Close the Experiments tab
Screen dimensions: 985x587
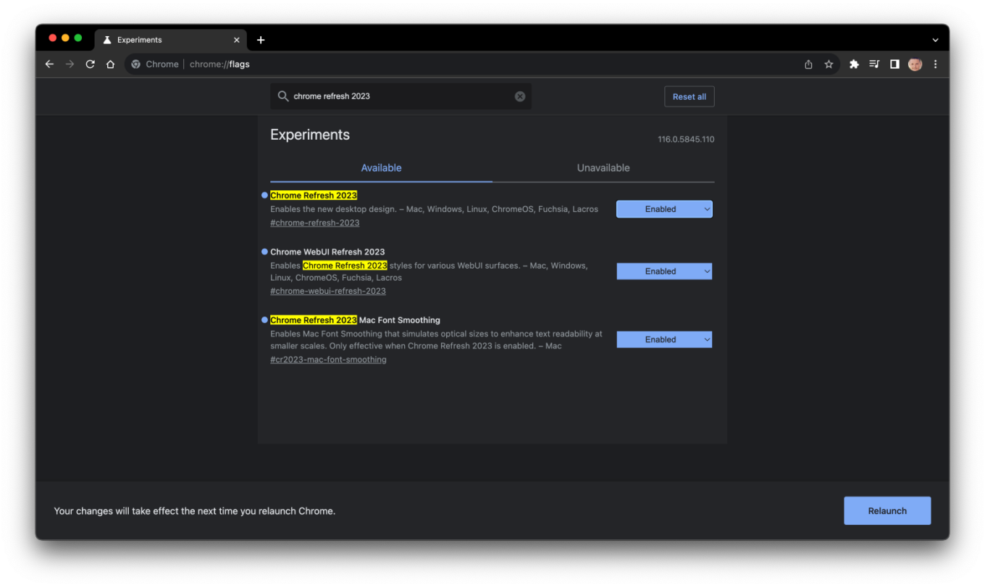(x=236, y=40)
